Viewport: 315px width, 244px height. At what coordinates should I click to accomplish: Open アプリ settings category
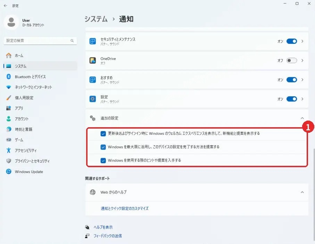tap(40, 108)
